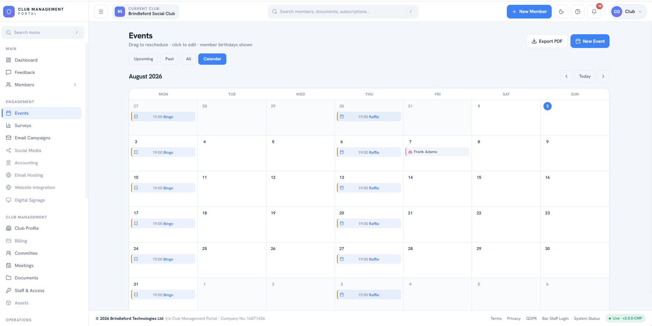Screen dimensions: 652x326
Task: Go to previous month chevron
Action: click(x=566, y=76)
